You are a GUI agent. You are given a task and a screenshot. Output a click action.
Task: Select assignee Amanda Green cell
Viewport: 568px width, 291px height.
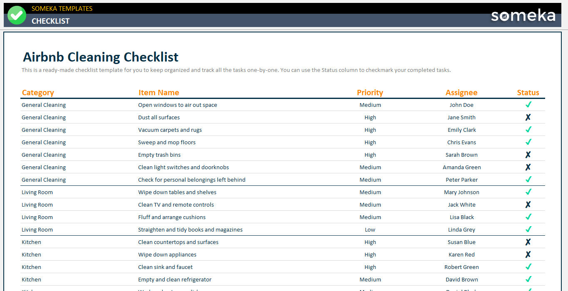click(461, 168)
